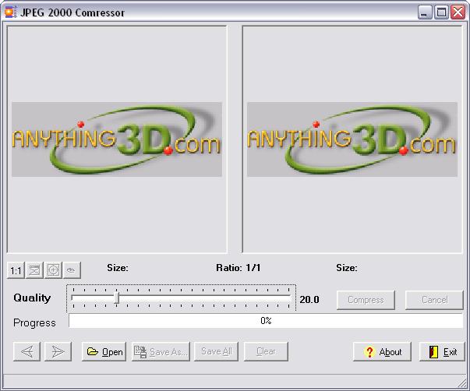The image size is (470, 391).
Task: Click the Progress label
Action: (x=34, y=323)
